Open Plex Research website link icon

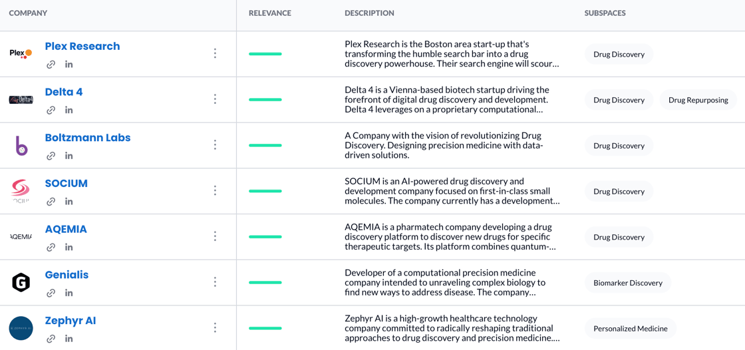pos(51,65)
